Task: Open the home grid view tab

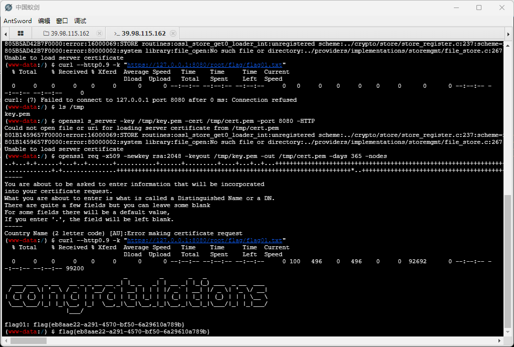Action: pos(21,34)
